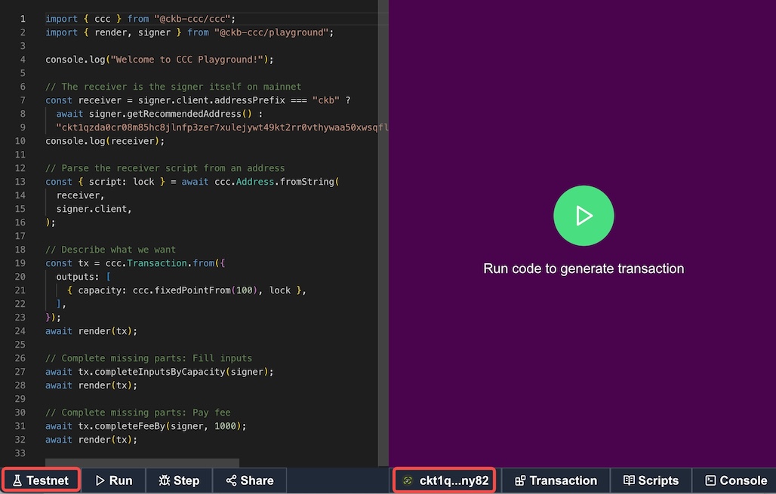This screenshot has height=494, width=776.
Task: Switch to the Scripts tab
Action: pyautogui.click(x=650, y=480)
